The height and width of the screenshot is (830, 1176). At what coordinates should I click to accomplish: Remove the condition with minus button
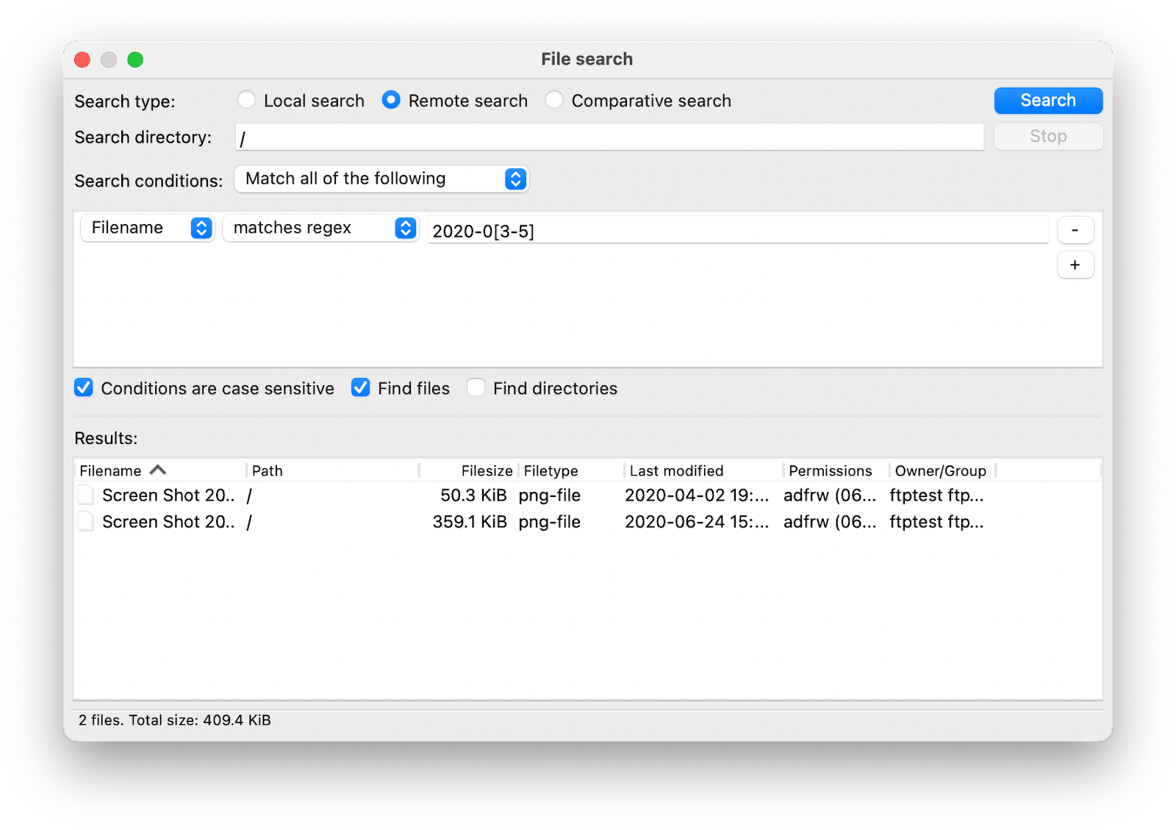click(x=1075, y=230)
